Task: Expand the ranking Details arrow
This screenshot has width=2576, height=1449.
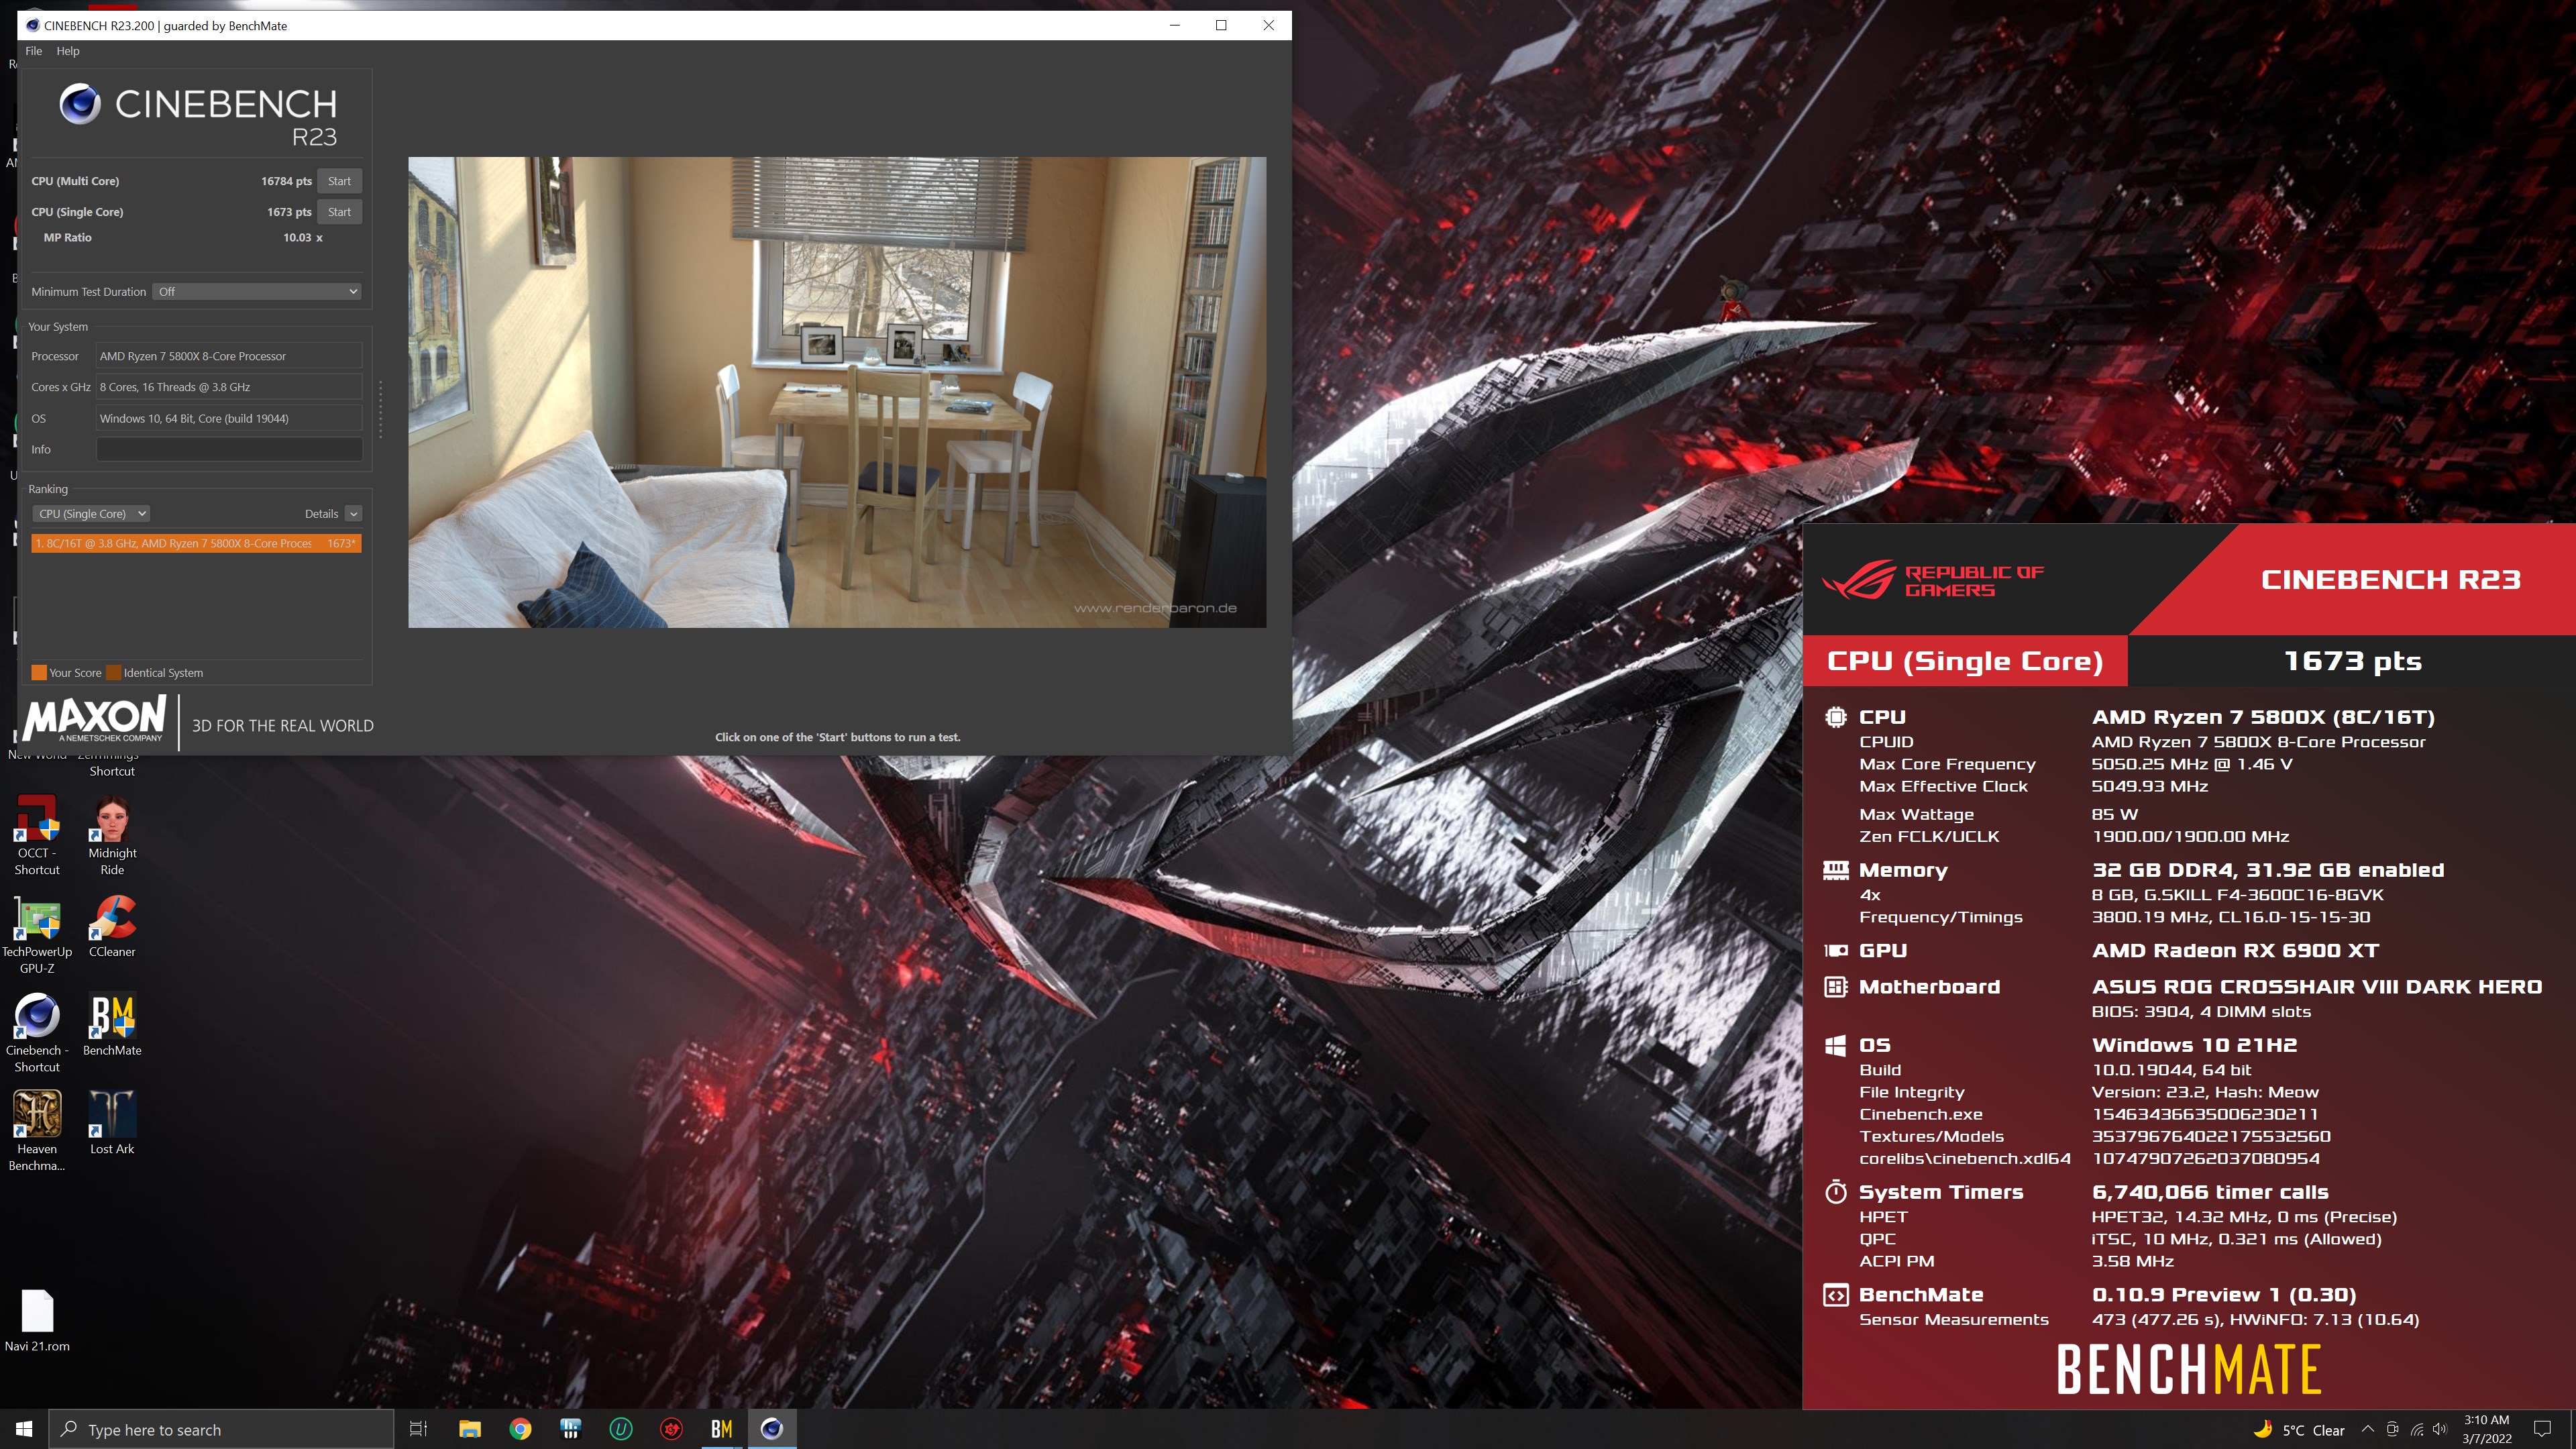Action: (x=353, y=514)
